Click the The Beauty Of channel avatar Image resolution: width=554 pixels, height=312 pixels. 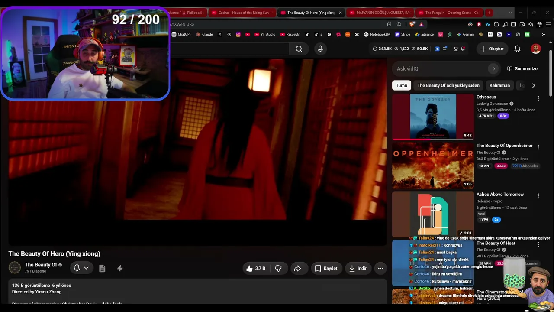coord(15,268)
